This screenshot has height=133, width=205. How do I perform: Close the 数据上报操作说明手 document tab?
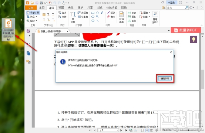click(x=67, y=31)
